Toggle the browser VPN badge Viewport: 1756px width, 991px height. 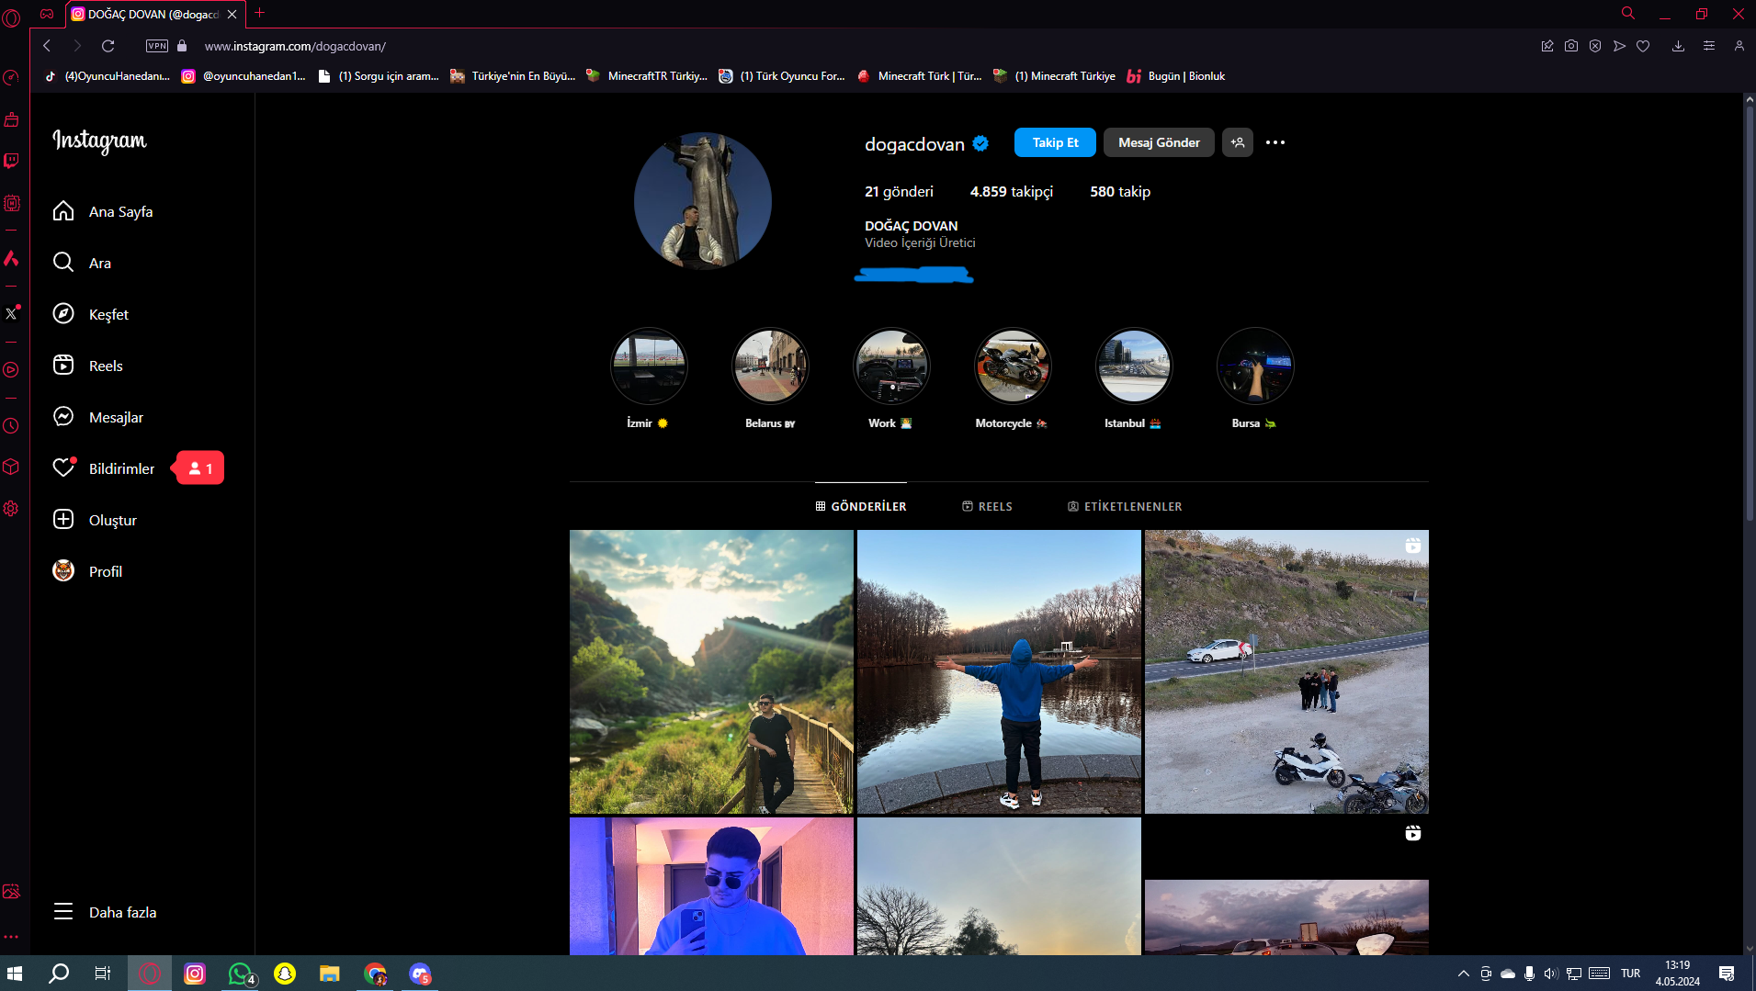[x=157, y=46]
